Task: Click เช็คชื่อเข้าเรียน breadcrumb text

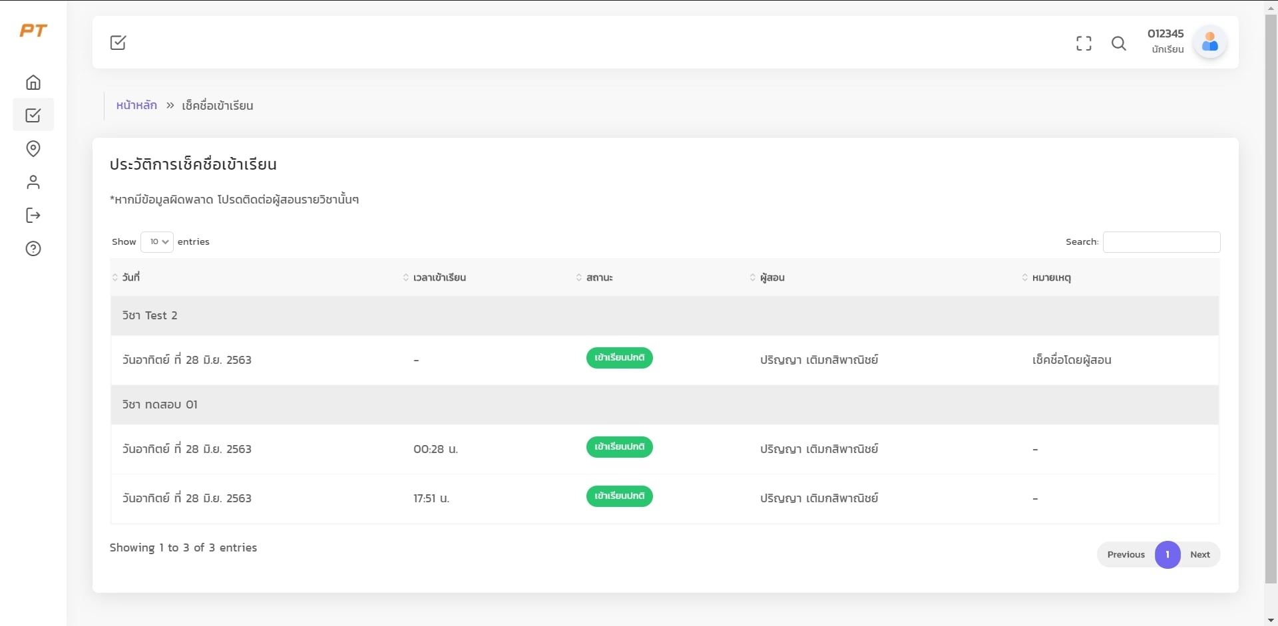Action: pos(218,105)
